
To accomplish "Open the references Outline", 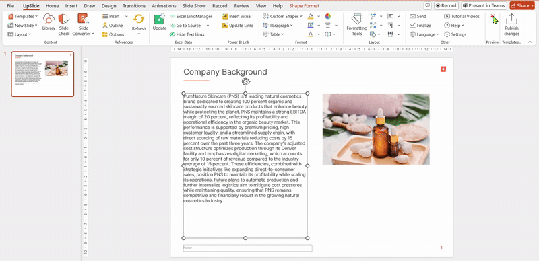I will 113,26.
